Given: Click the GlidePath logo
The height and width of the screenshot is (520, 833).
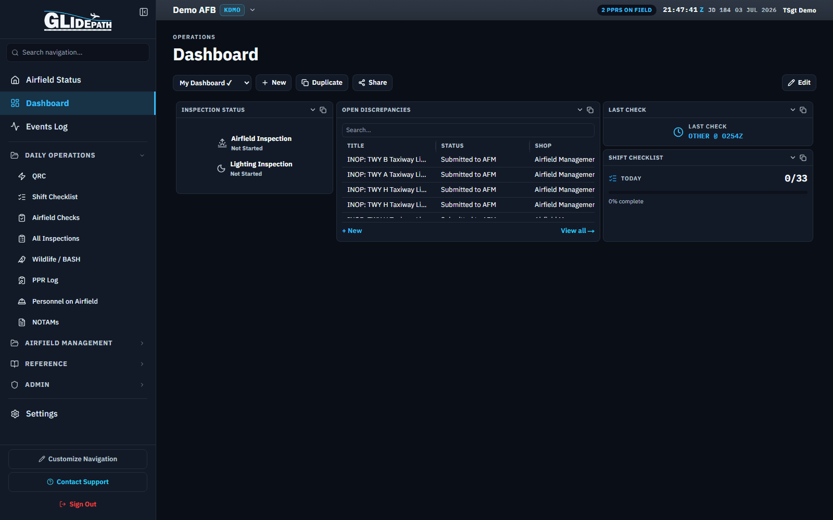Looking at the screenshot, I should (x=78, y=21).
